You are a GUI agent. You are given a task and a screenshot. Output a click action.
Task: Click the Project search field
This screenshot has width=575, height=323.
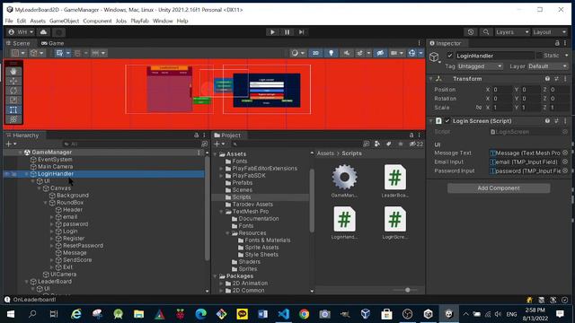coord(296,144)
